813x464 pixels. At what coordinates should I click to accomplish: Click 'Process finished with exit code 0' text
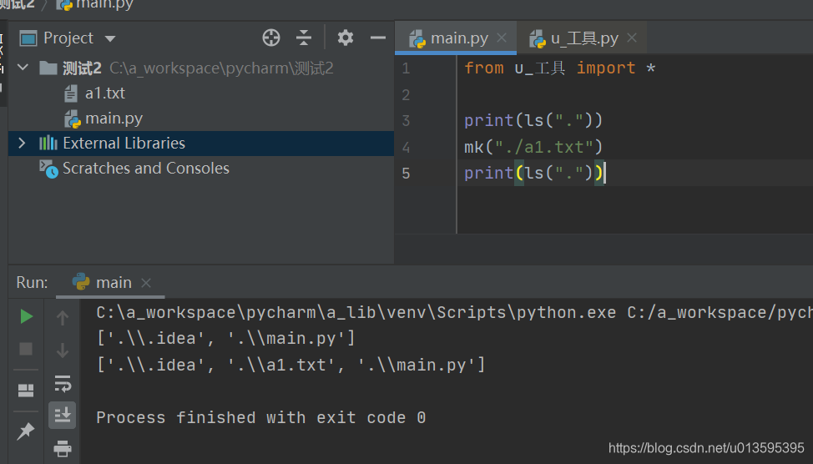pyautogui.click(x=260, y=418)
